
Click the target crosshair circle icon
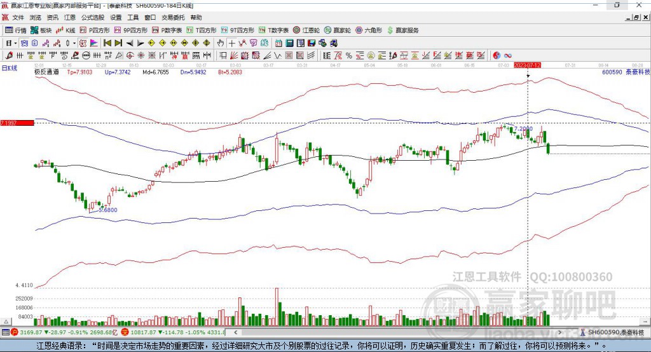coord(130,55)
